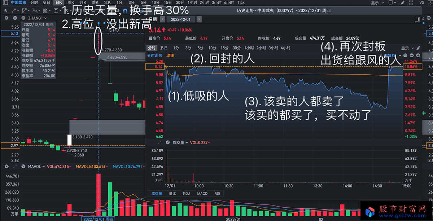Select the arrow cursor drawing tool

coord(5,11)
